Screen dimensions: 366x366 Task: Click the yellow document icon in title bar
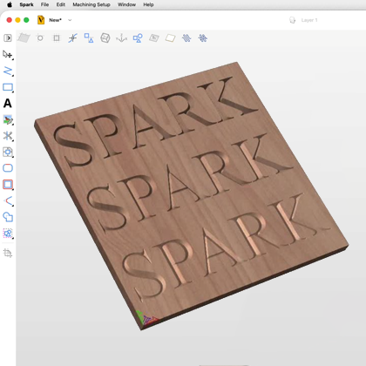click(x=41, y=20)
